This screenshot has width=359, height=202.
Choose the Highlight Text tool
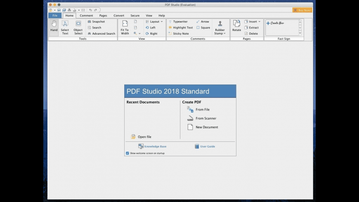point(181,28)
